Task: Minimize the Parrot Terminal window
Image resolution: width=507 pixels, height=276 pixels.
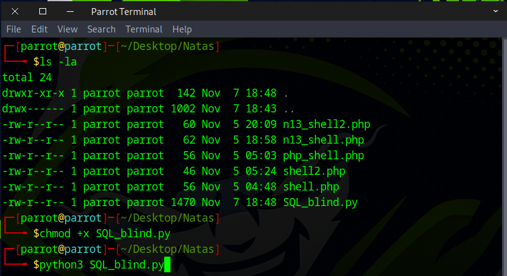Action: [x=70, y=11]
